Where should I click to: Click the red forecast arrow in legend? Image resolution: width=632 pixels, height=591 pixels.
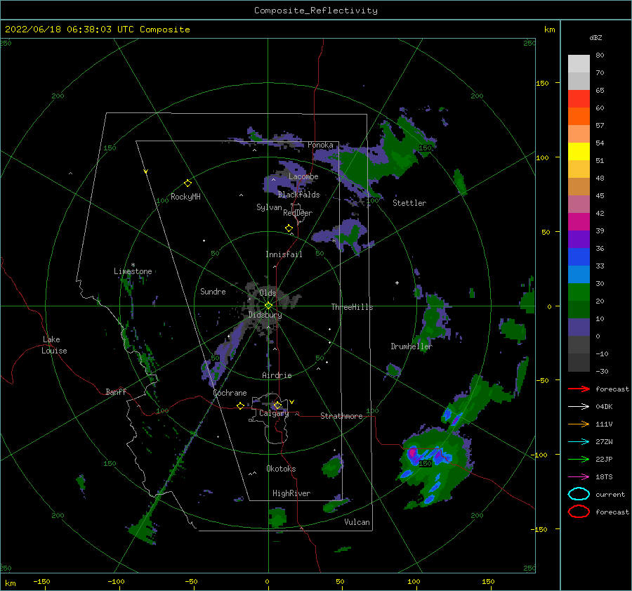(x=579, y=389)
